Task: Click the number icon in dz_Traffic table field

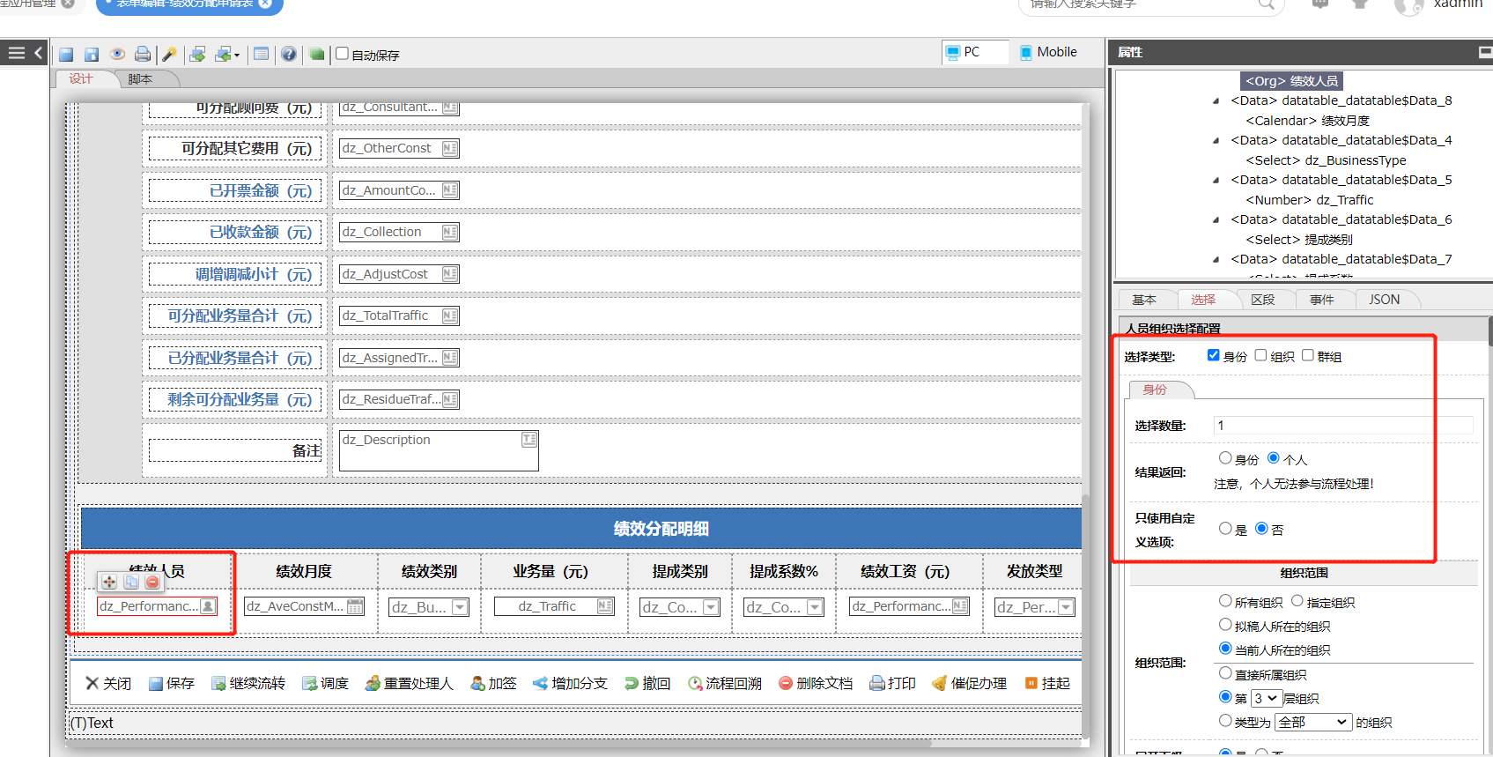Action: (605, 606)
